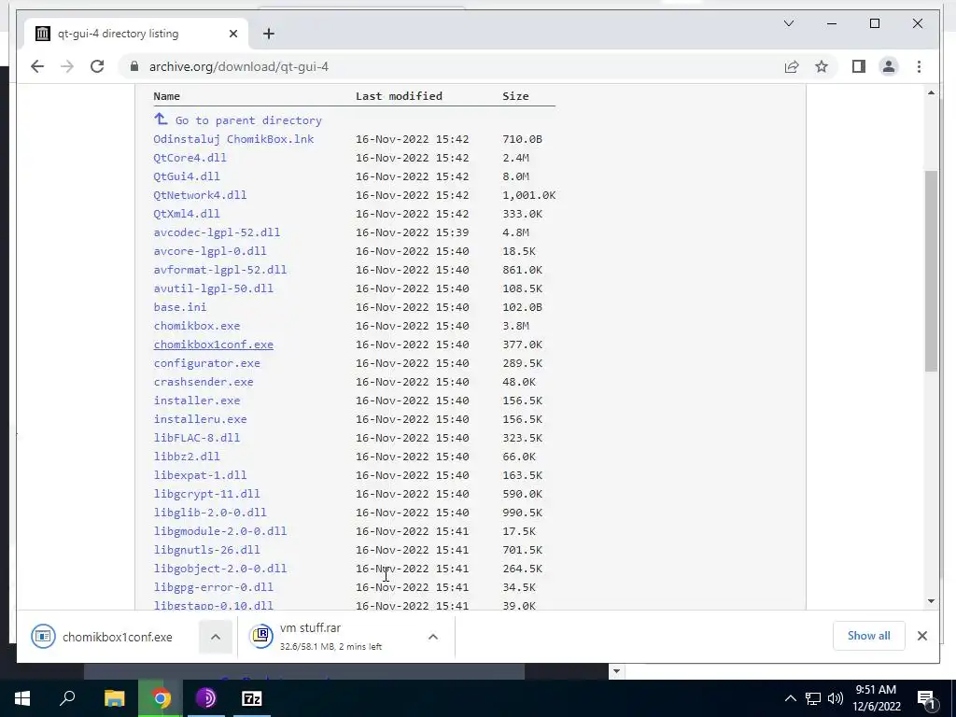The image size is (956, 717).
Task: Download chomikbox.exe
Action: [x=196, y=326]
